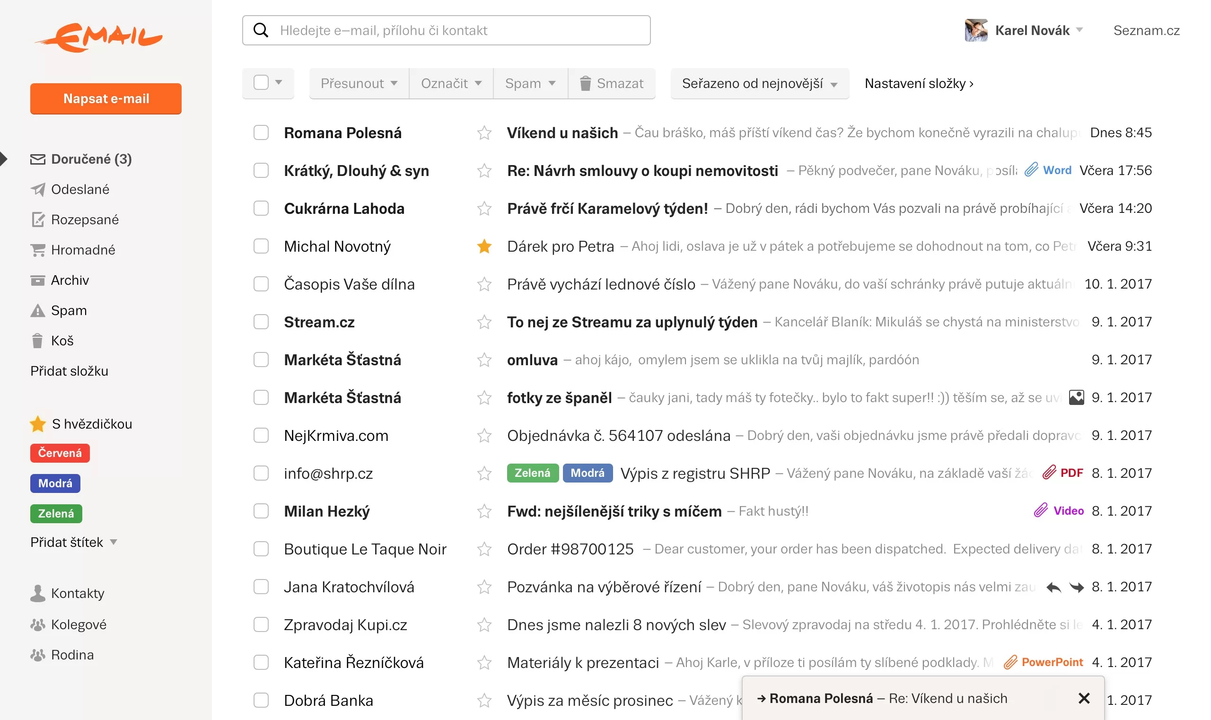Click the PDF attachment icon on SHRP email
The height and width of the screenshot is (720, 1211).
pyautogui.click(x=1049, y=473)
